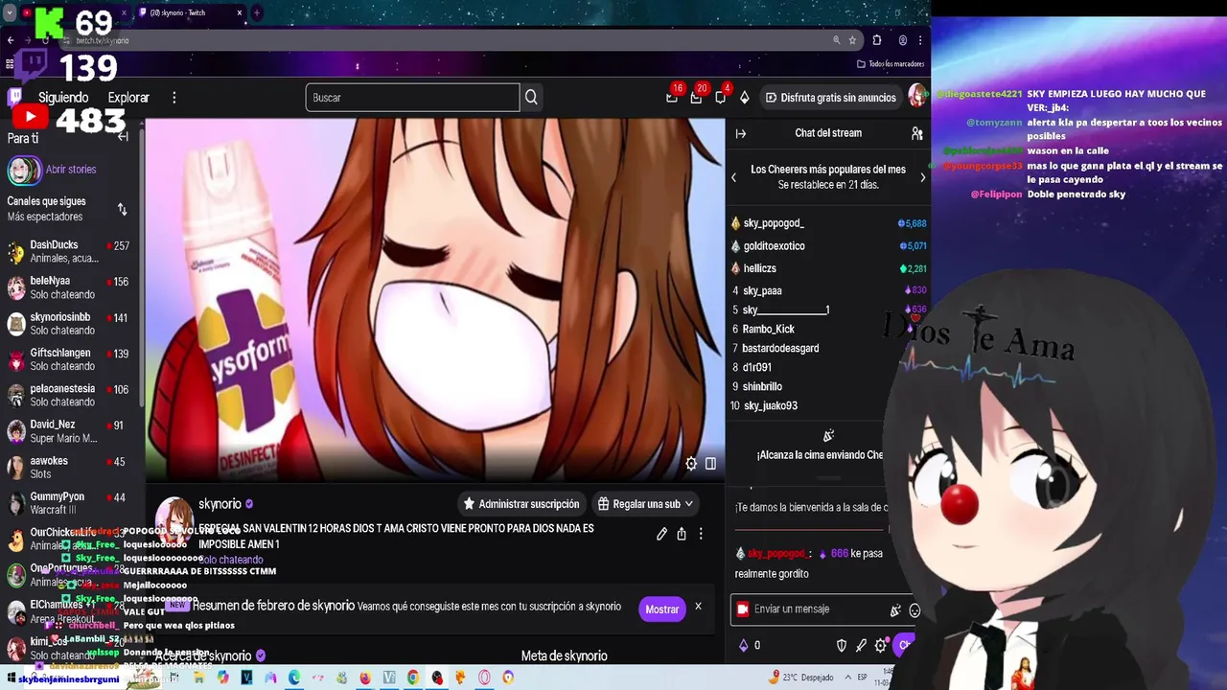Open Giftschlangen channel in sidebar
Image resolution: width=1227 pixels, height=690 pixels.
click(x=67, y=359)
